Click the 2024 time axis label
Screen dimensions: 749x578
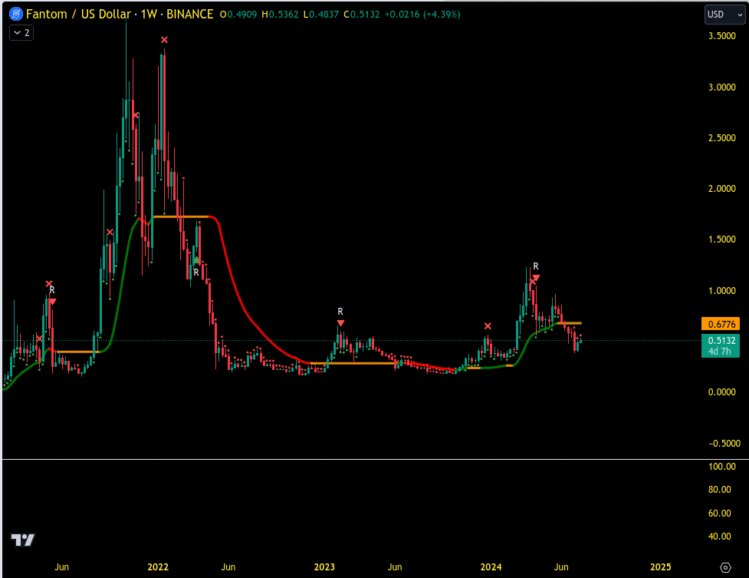pyautogui.click(x=491, y=567)
